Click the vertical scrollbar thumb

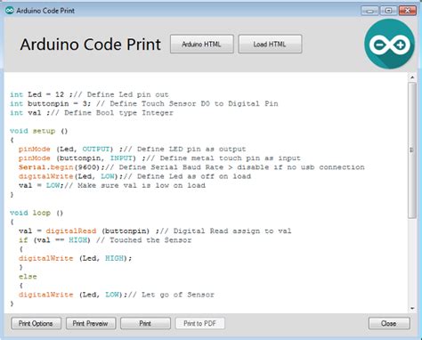coord(412,150)
